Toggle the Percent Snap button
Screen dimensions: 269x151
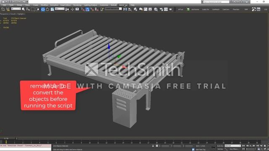[92, 9]
